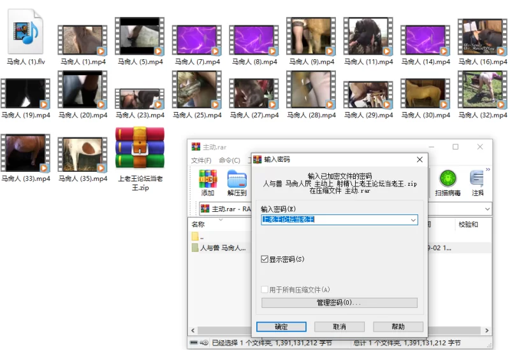The height and width of the screenshot is (350, 510).
Task: Select the (14).mp4 purple video file
Action: 425,39
